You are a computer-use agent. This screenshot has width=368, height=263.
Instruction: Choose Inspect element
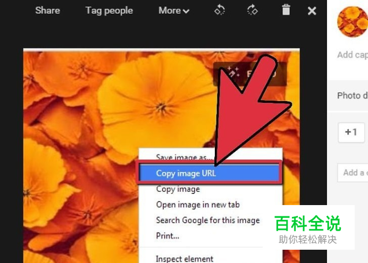point(185,259)
